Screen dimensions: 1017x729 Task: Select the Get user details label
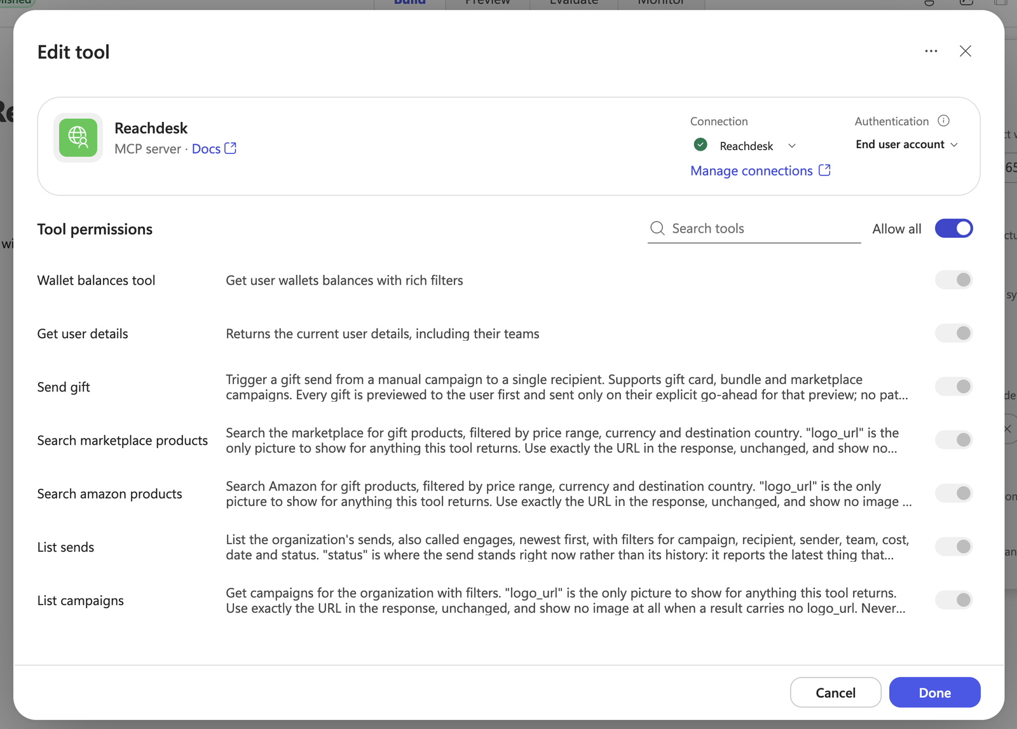coord(83,334)
